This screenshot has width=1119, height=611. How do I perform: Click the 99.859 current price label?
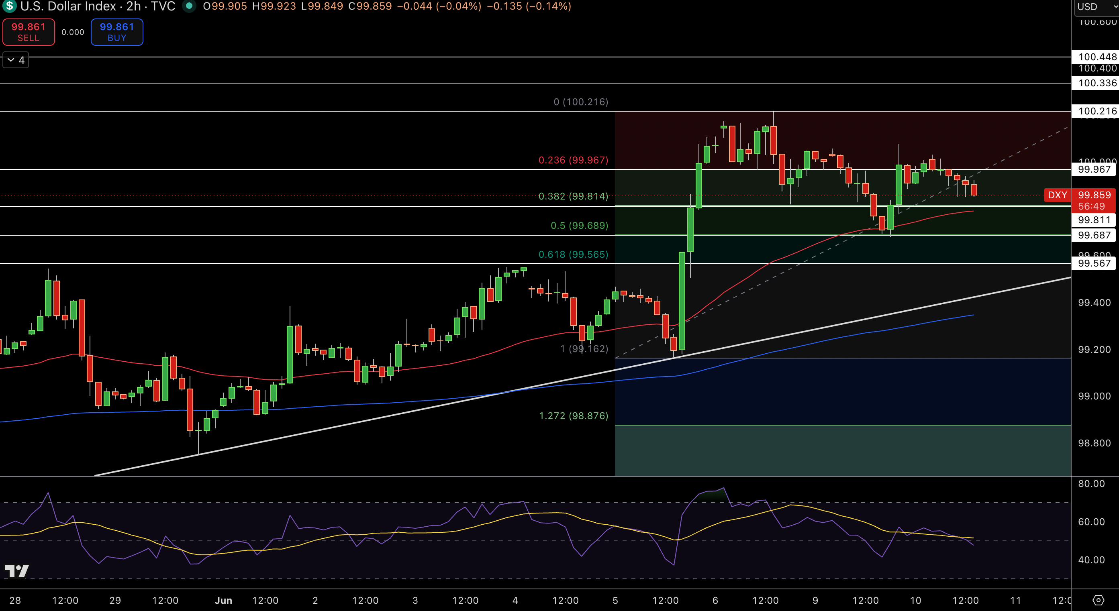[x=1094, y=195]
